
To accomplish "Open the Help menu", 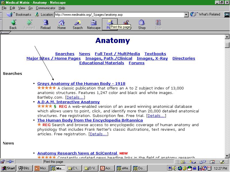I will click(x=62, y=8).
